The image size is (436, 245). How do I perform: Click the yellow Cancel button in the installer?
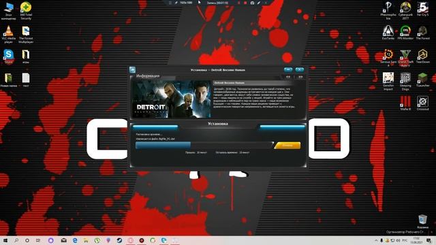click(287, 145)
